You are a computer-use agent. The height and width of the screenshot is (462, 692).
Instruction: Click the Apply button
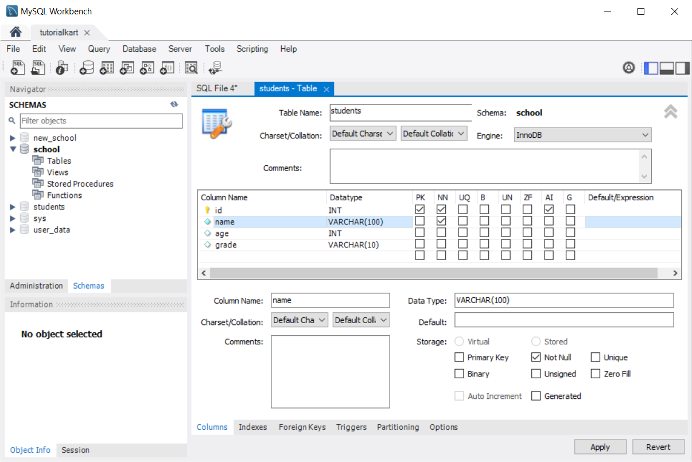(x=600, y=447)
